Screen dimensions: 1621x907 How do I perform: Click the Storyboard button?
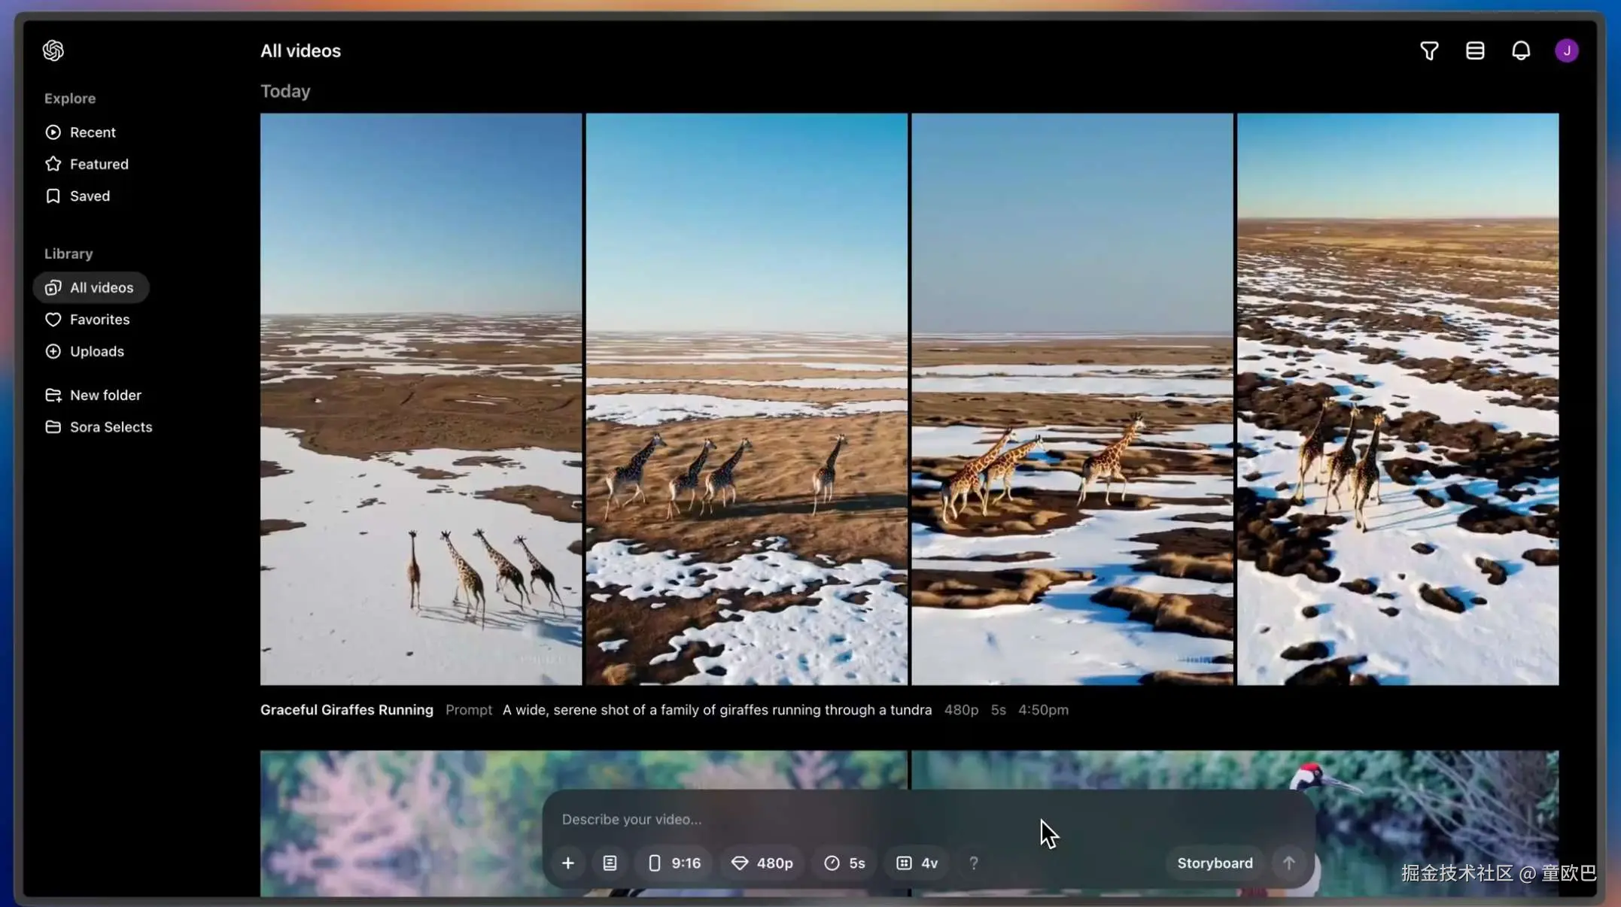1215,863
